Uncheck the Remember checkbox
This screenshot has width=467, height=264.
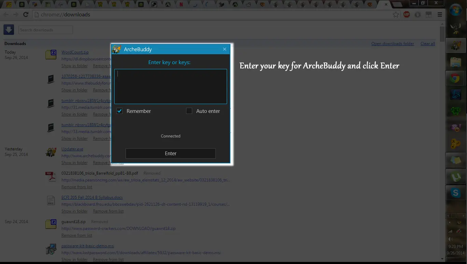119,111
